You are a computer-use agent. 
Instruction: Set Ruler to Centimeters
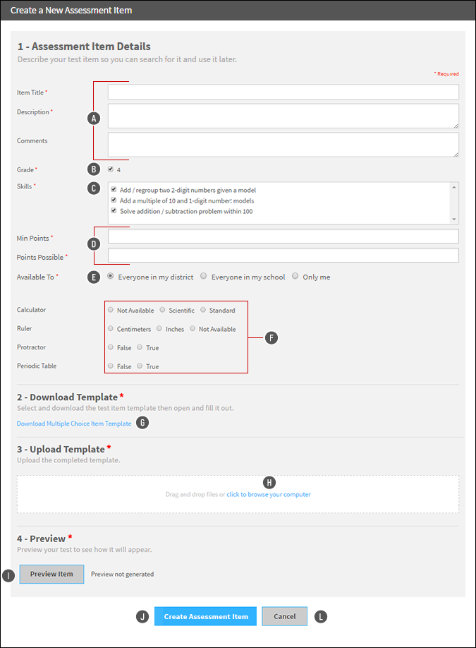tap(111, 328)
